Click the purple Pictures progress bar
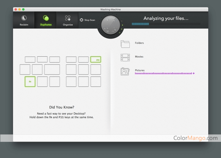The height and width of the screenshot is (158, 221). (x=163, y=73)
